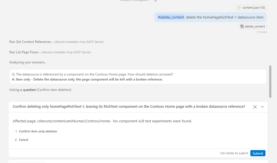Click sitecore-marketer-mcp label beside Get Content References

79,42
